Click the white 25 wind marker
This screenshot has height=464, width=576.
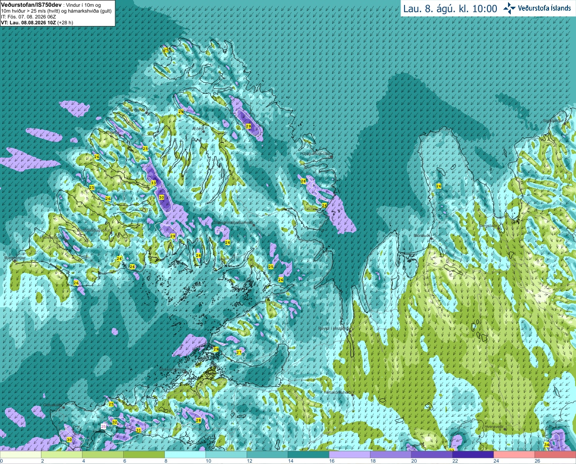pos(103,426)
